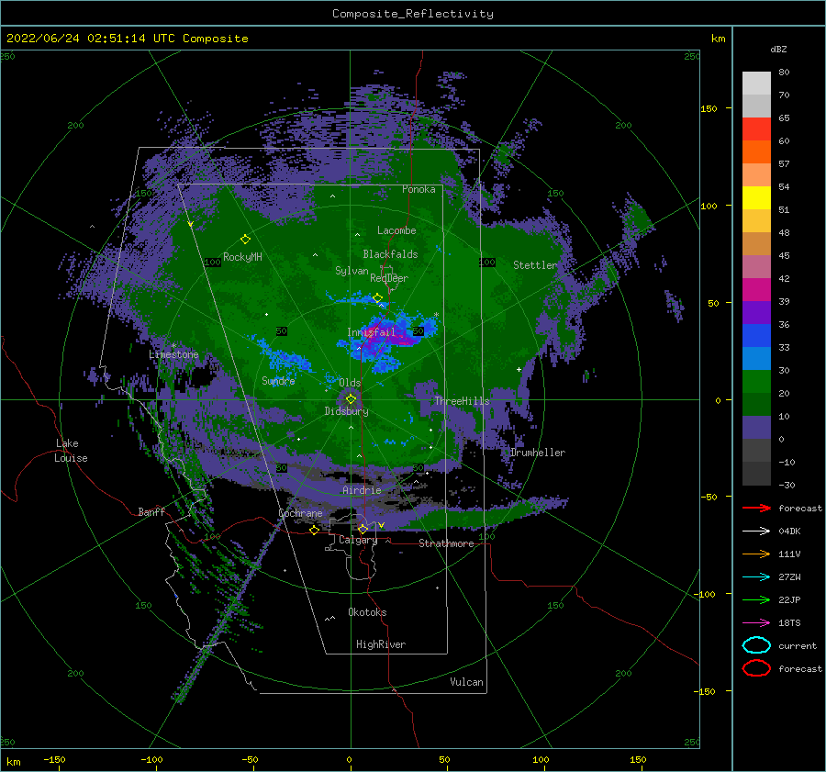
Task: Click the Sundre city label
Action: pos(278,381)
